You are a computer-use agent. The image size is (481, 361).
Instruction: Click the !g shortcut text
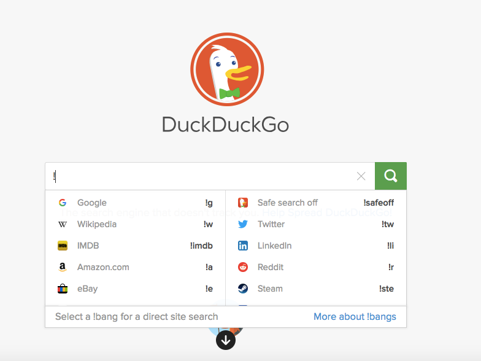click(x=209, y=203)
